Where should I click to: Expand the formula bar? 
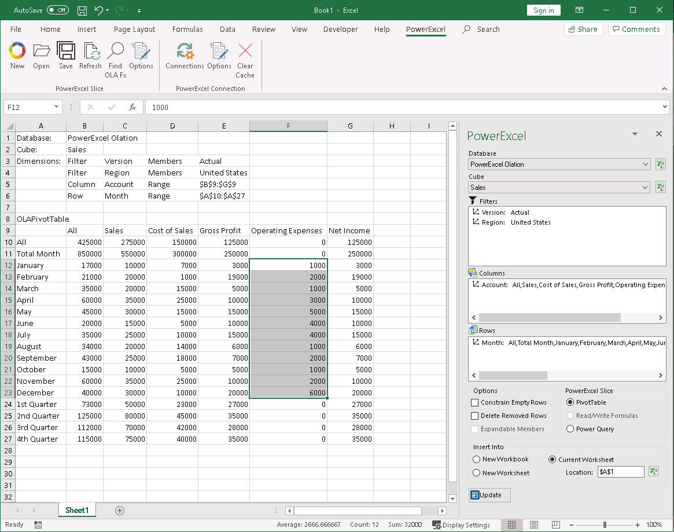[x=665, y=107]
